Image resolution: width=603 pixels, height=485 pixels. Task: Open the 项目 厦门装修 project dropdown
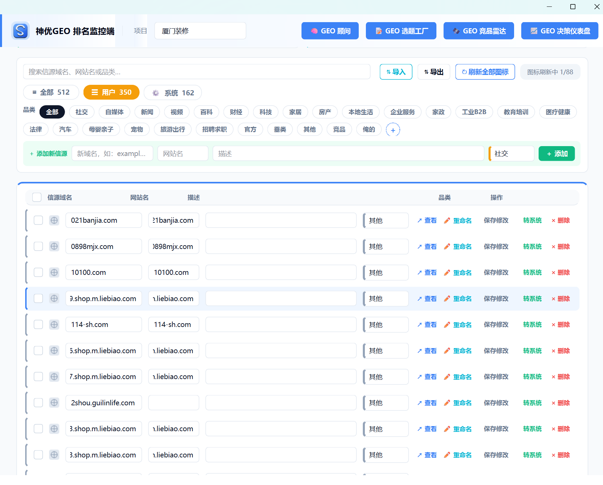[x=200, y=31]
